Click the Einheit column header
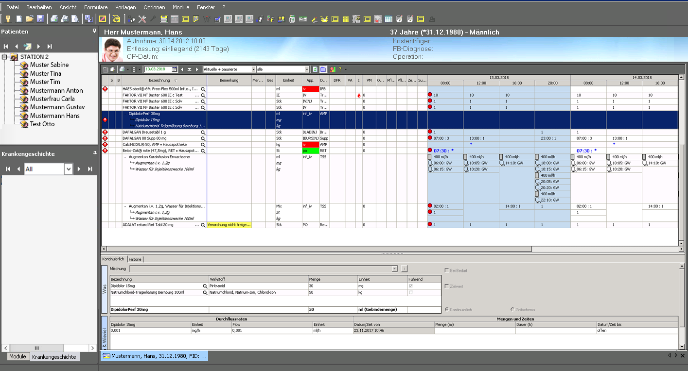This screenshot has width=688, height=371. 288,81
